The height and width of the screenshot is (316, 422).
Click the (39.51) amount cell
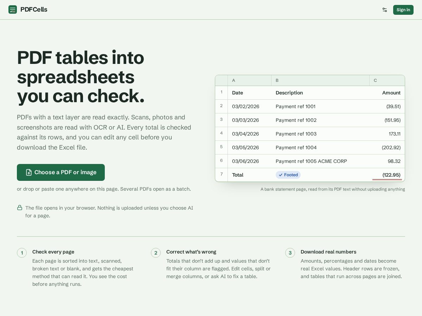[387, 106]
